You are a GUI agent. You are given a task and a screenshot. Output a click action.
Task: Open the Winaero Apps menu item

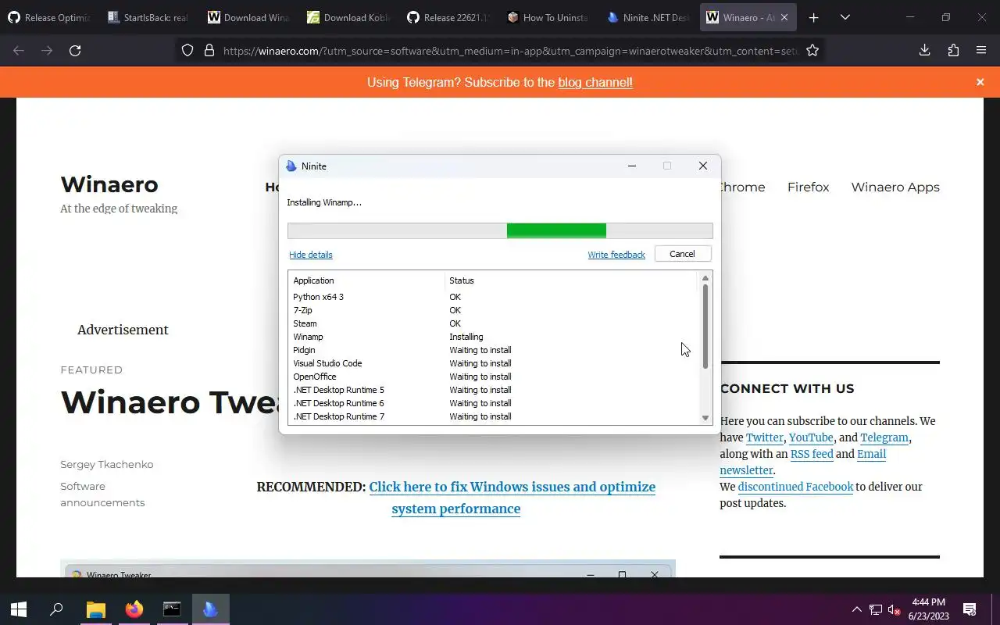click(x=895, y=187)
